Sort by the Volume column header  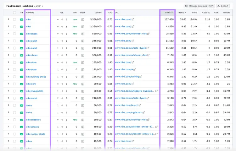pos(98,13)
